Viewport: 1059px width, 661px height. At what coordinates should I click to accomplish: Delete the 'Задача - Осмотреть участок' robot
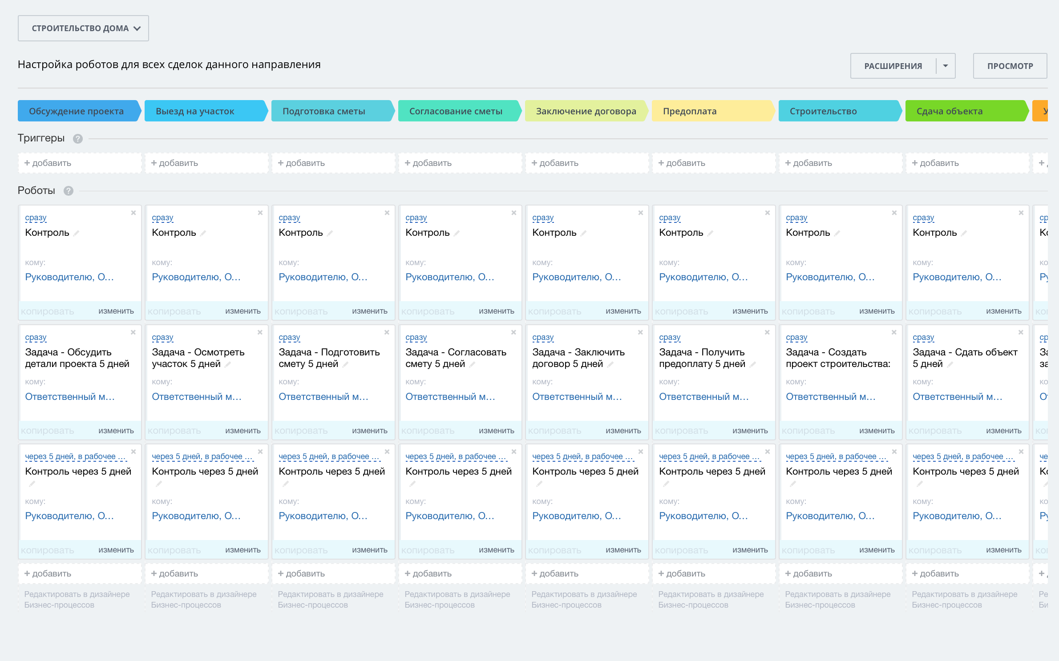260,332
